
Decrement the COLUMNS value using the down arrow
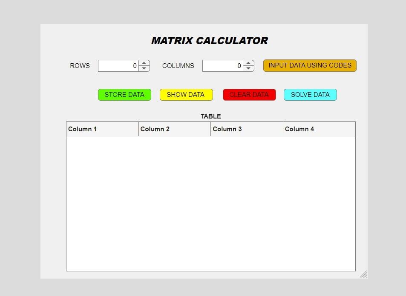coord(248,68)
